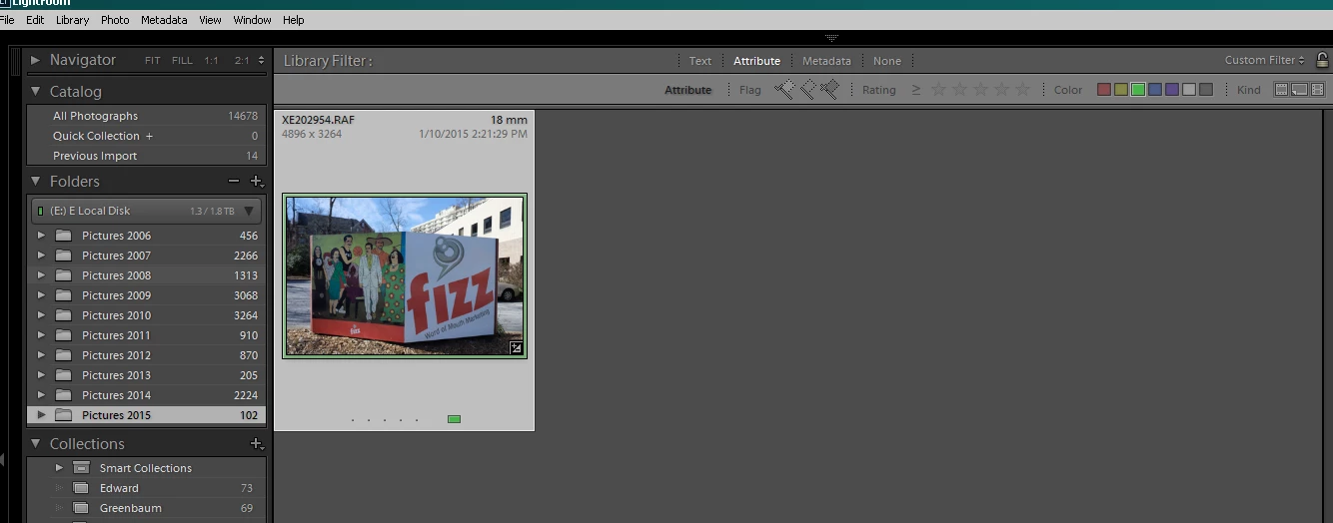This screenshot has height=523, width=1333.
Task: Filter kind by virtual copies
Action: click(x=1300, y=90)
